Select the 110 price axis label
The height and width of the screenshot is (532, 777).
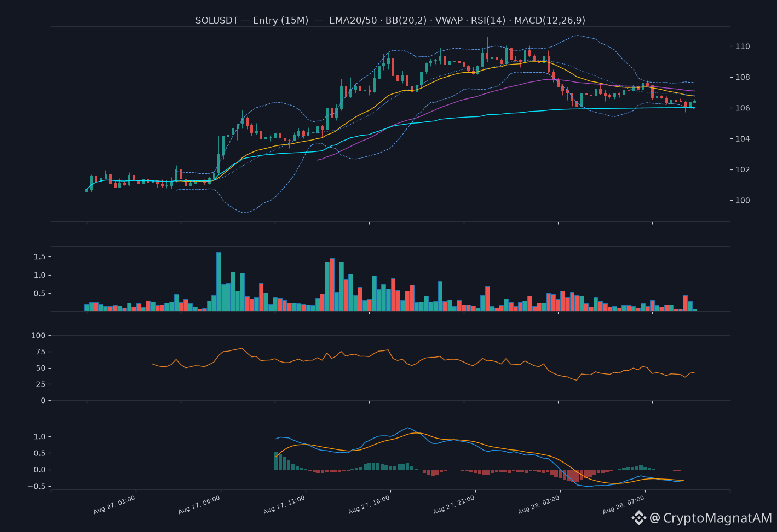743,46
